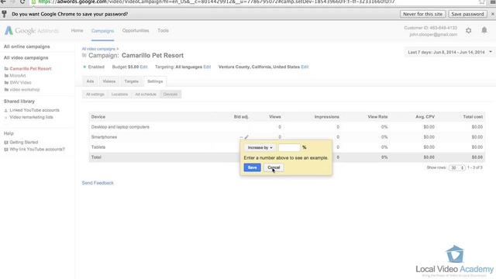Click the Google AdWords logo
This screenshot has width=496, height=279.
[32, 31]
